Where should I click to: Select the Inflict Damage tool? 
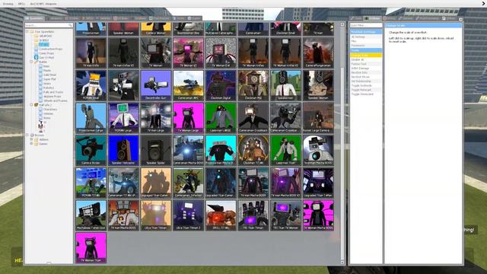tap(366, 68)
